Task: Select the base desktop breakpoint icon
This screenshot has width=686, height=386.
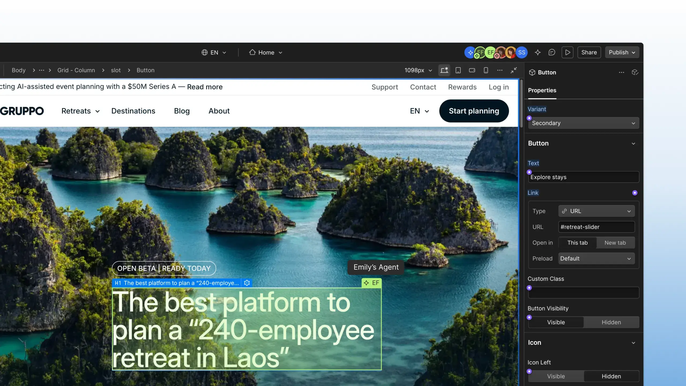Action: (444, 70)
